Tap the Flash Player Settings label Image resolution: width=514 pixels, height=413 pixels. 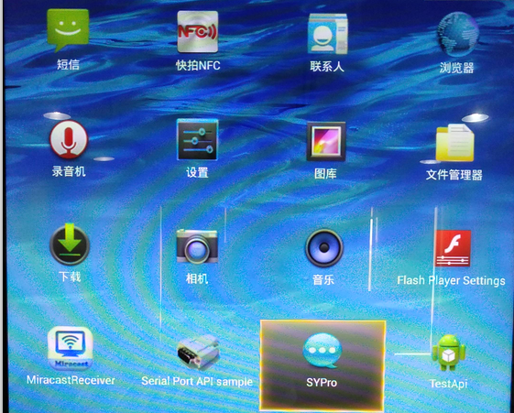451,281
